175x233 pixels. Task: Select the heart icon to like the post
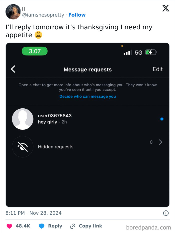click(9, 226)
